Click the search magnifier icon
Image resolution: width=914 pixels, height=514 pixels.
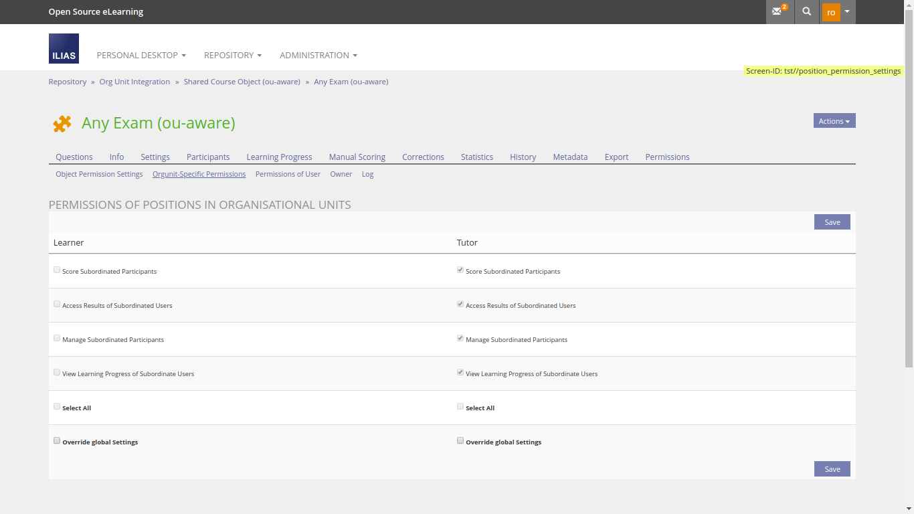pos(807,11)
